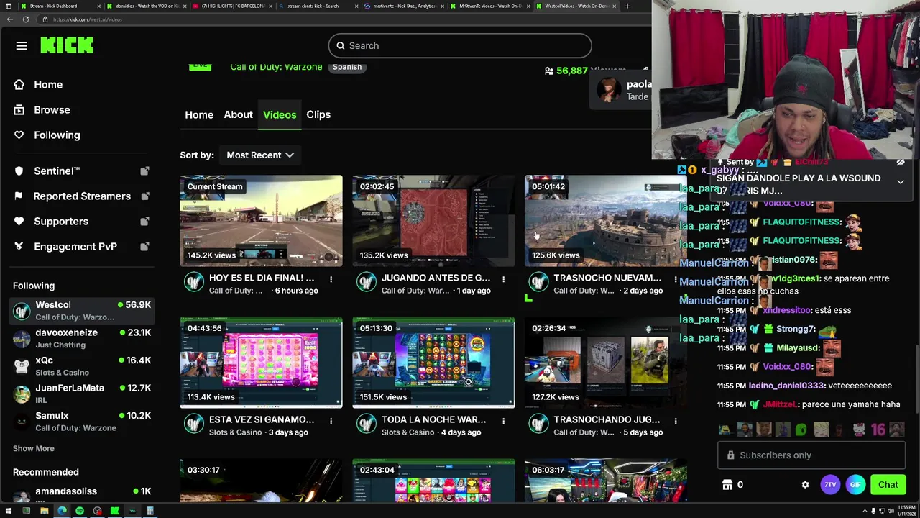Open Supporters external link icon
The image size is (920, 518).
pos(144,222)
